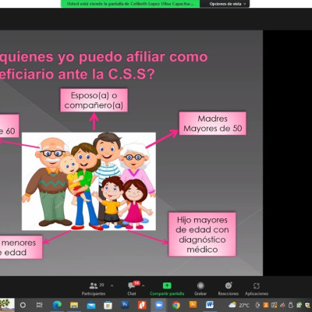
Task: Open the Opciones de vista dropdown
Action: click(228, 4)
